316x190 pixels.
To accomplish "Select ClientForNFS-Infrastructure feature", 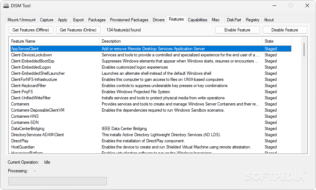I will [151, 79].
